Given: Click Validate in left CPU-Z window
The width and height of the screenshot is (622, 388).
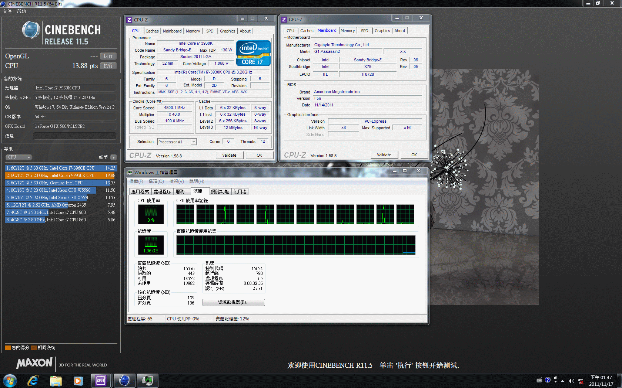Looking at the screenshot, I should point(229,155).
